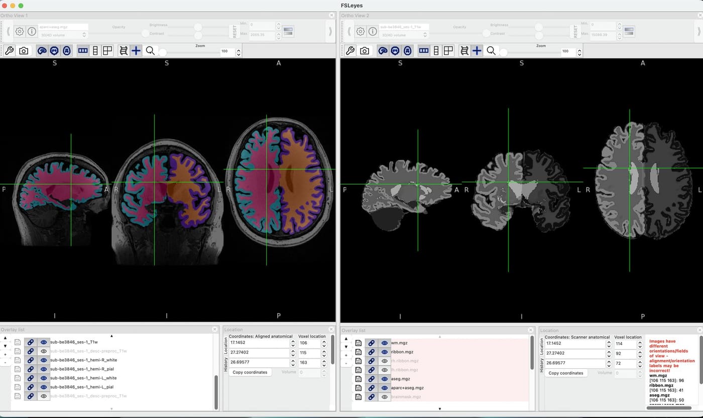This screenshot has height=418, width=703.
Task: Show overlay information icon in Ortho View 1
Action: point(32,31)
